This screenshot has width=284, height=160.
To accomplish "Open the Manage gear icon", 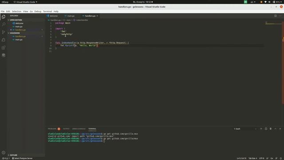I will click(x=4, y=152).
